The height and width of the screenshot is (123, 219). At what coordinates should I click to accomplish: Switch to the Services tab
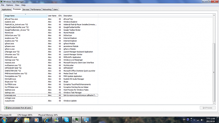26,10
